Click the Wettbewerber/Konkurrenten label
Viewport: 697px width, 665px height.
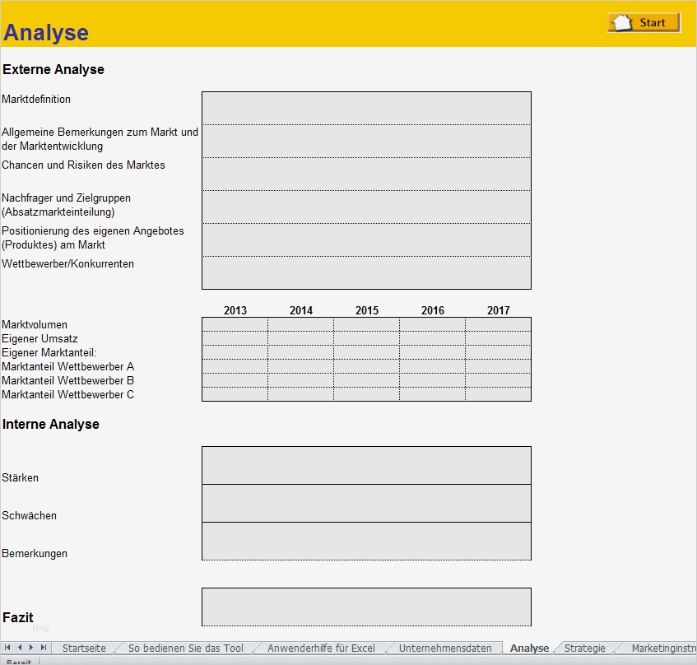pos(68,263)
